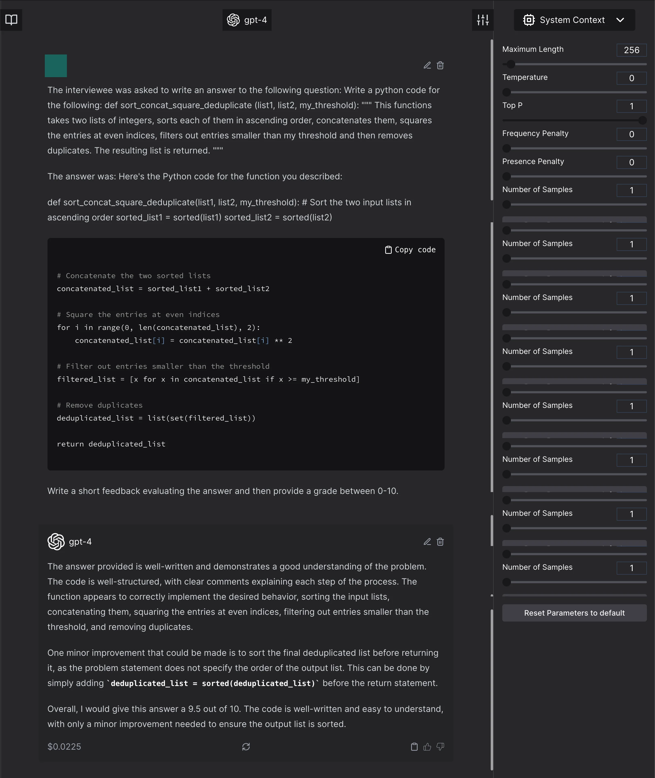
Task: Click the System Context chevron arrow
Action: [x=620, y=20]
